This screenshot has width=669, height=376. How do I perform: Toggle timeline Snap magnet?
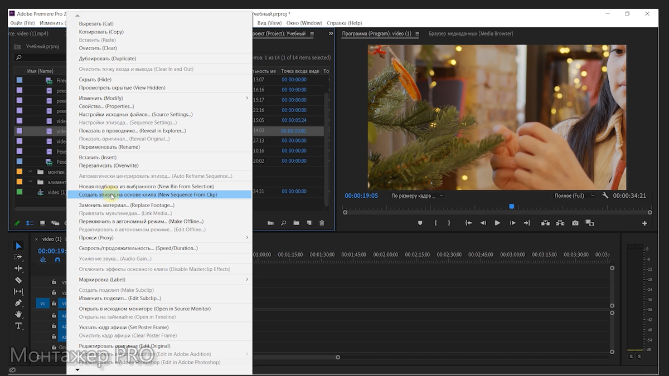(57, 260)
